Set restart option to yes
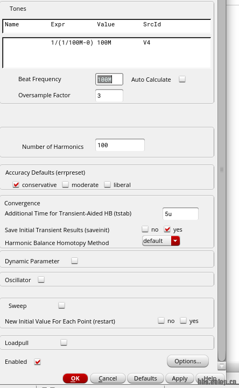This screenshot has width=239, height=388. [183, 320]
